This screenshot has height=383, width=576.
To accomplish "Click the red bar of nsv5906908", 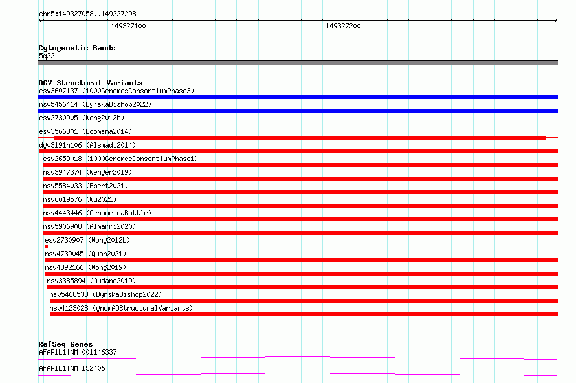I will (x=300, y=233).
